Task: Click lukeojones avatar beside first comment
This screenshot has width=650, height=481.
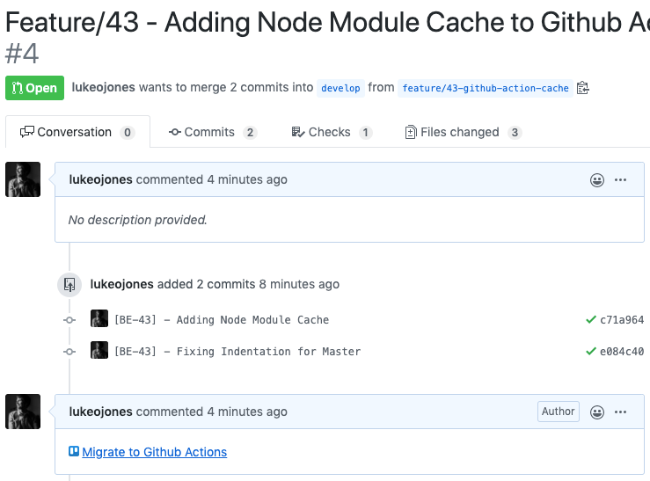Action: [23, 179]
